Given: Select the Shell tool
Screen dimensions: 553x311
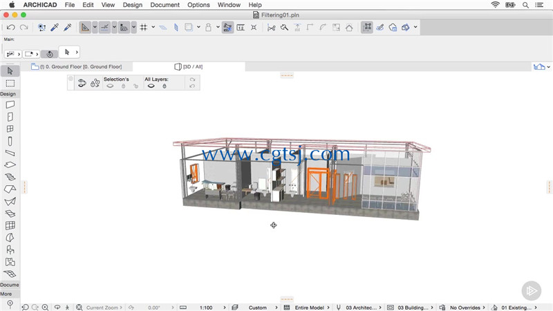Looking at the screenshot, I should pyautogui.click(x=10, y=201).
